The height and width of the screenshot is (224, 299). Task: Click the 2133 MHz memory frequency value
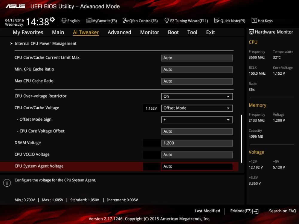[x=257, y=120]
